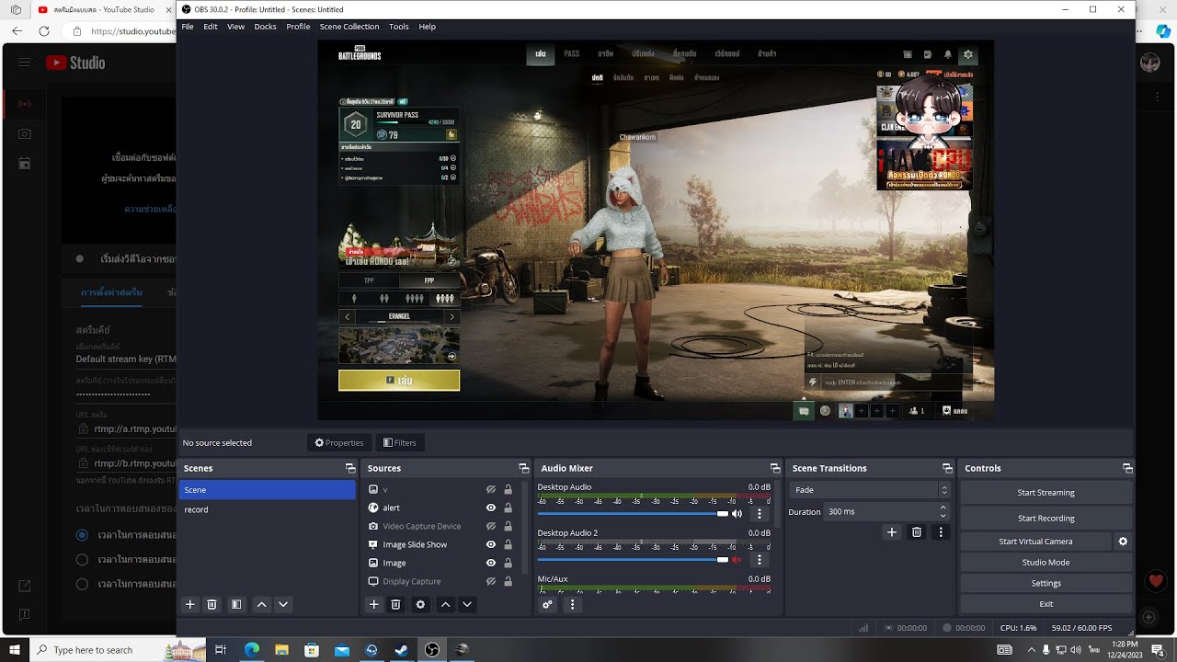Screen dimensions: 1177x662
Task: Undock the Audio Mixer panel float icon
Action: [x=775, y=468]
